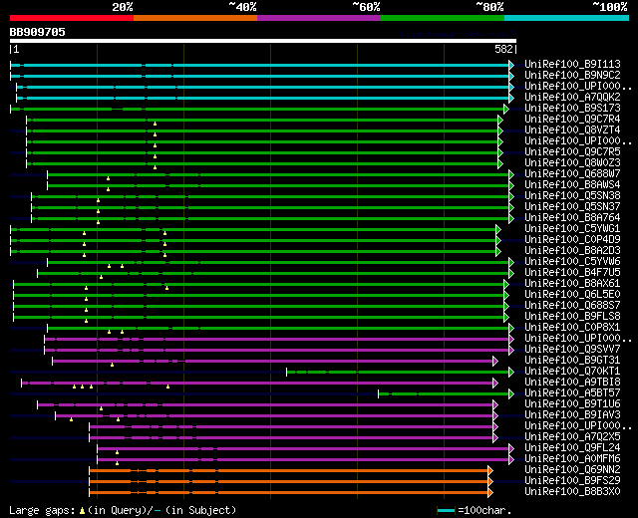Click the cyan =100char scale legend bar
The image size is (638, 518).
click(446, 510)
